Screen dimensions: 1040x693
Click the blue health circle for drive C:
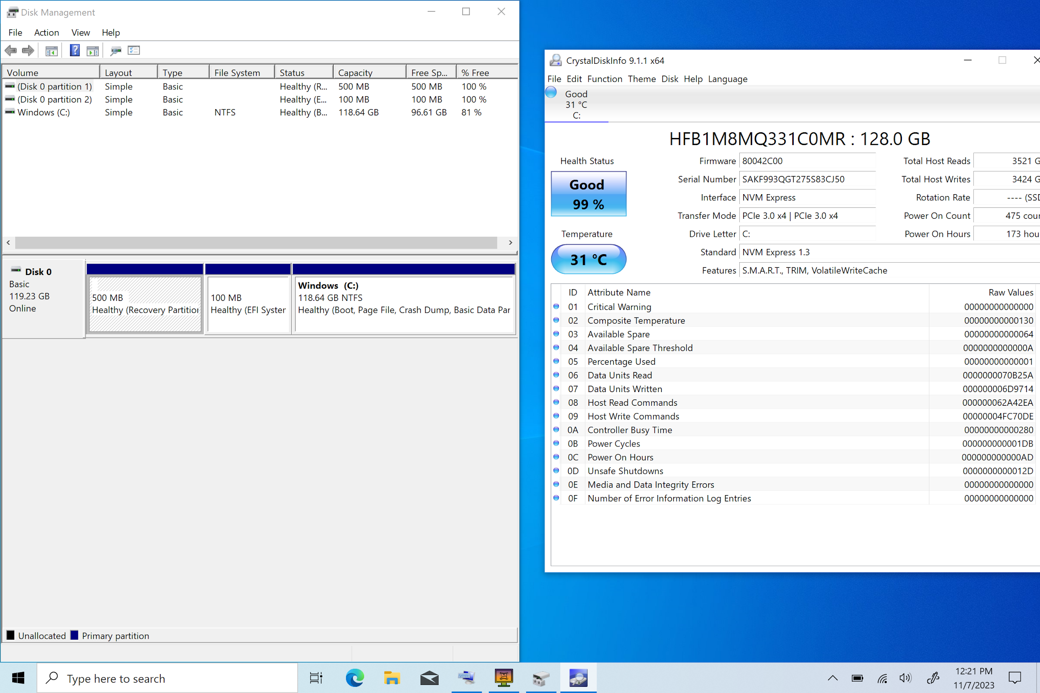tap(551, 93)
